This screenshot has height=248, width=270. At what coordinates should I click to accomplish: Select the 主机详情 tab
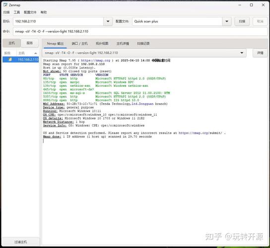pos(123,44)
